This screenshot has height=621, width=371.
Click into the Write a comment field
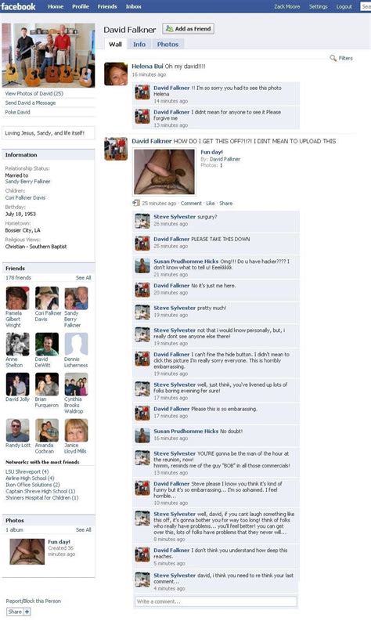point(216,601)
